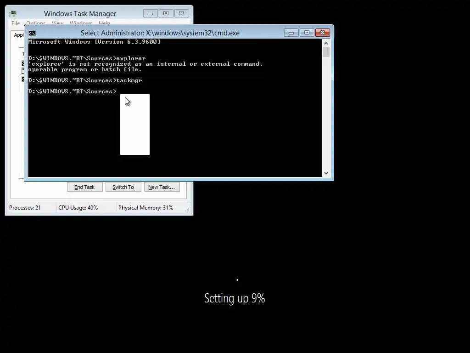Close the Windows Task Manager window

[x=182, y=13]
